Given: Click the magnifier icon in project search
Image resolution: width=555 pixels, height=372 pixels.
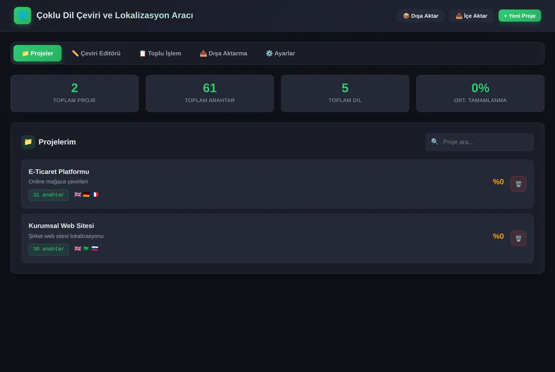Looking at the screenshot, I should coord(435,142).
